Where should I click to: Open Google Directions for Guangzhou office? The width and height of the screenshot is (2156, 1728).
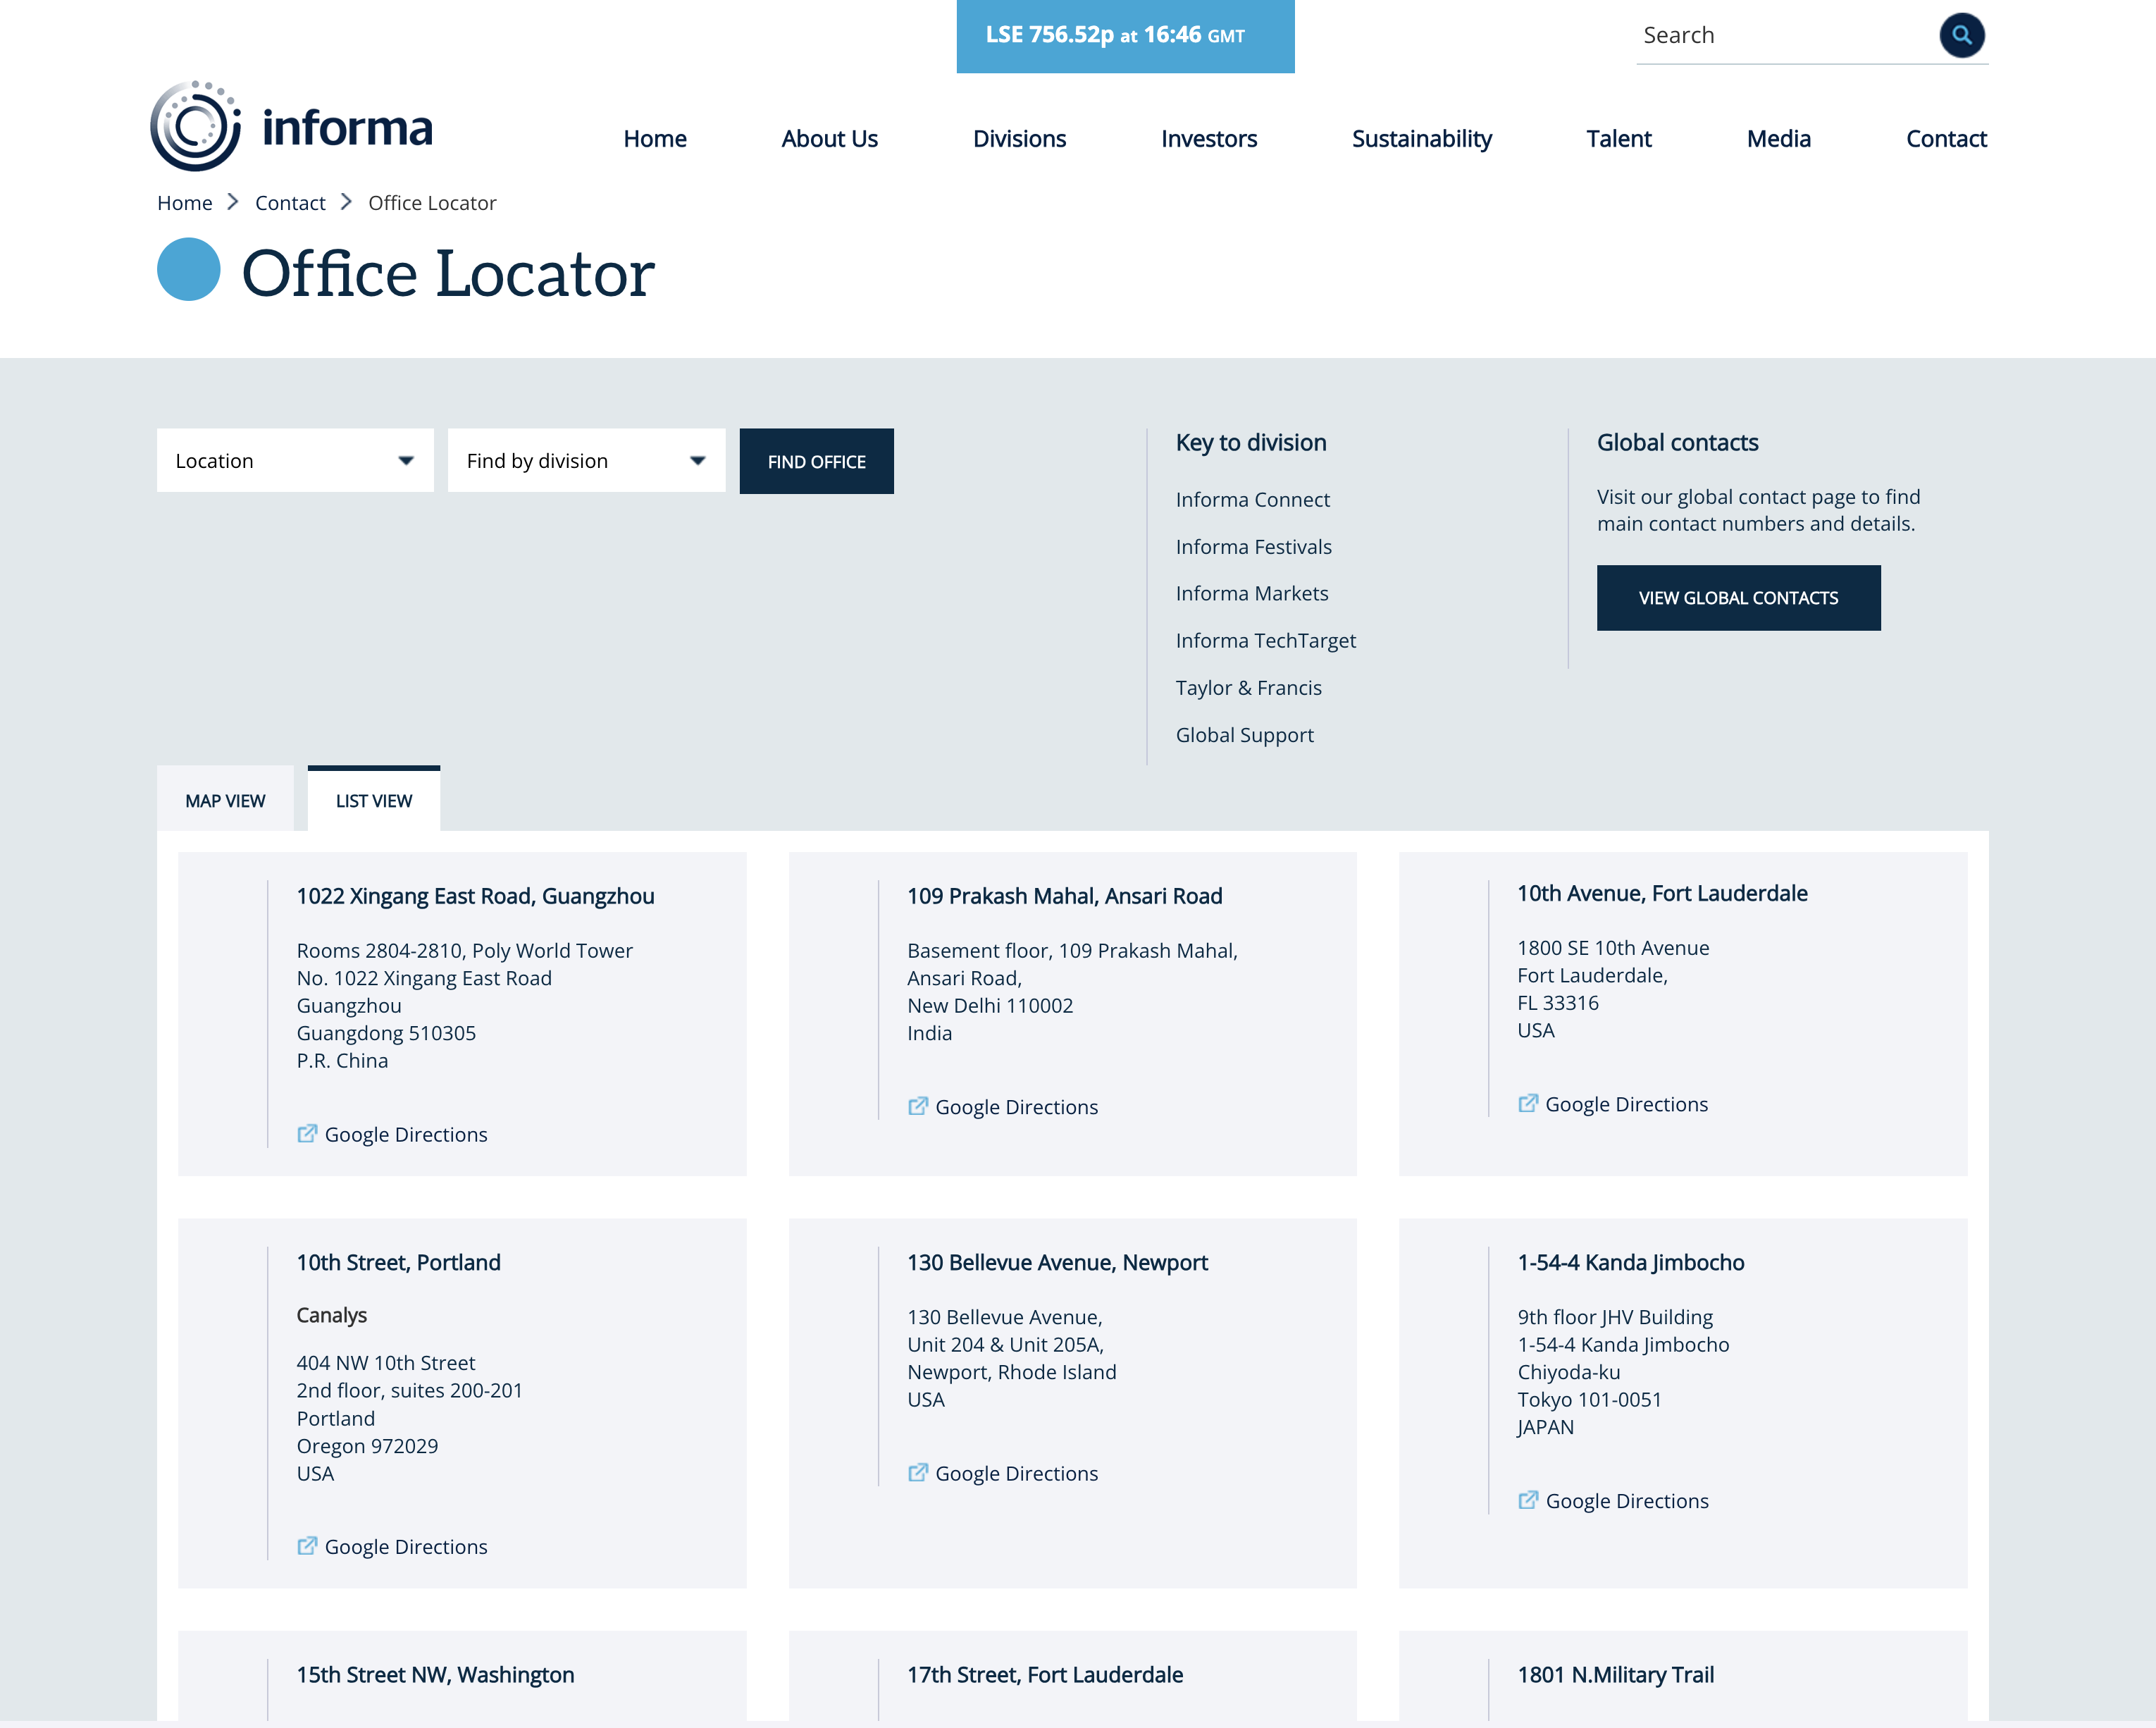pyautogui.click(x=406, y=1134)
